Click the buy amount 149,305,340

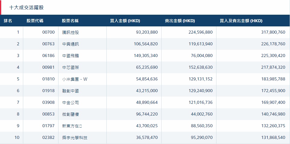pyautogui.click(x=146, y=56)
